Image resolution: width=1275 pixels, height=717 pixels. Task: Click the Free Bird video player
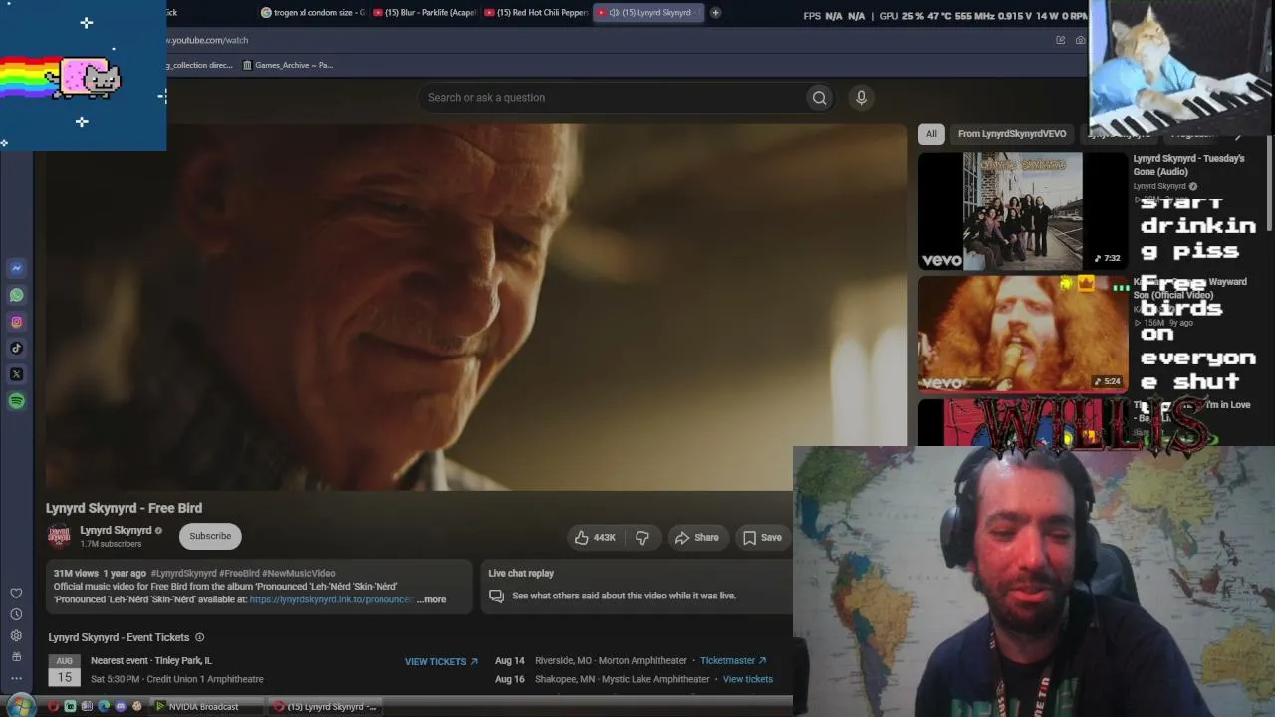click(x=476, y=307)
